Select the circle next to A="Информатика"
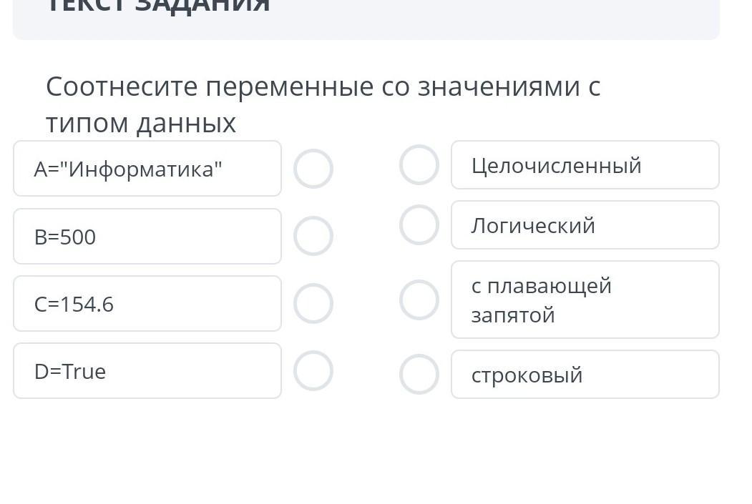 coord(313,169)
